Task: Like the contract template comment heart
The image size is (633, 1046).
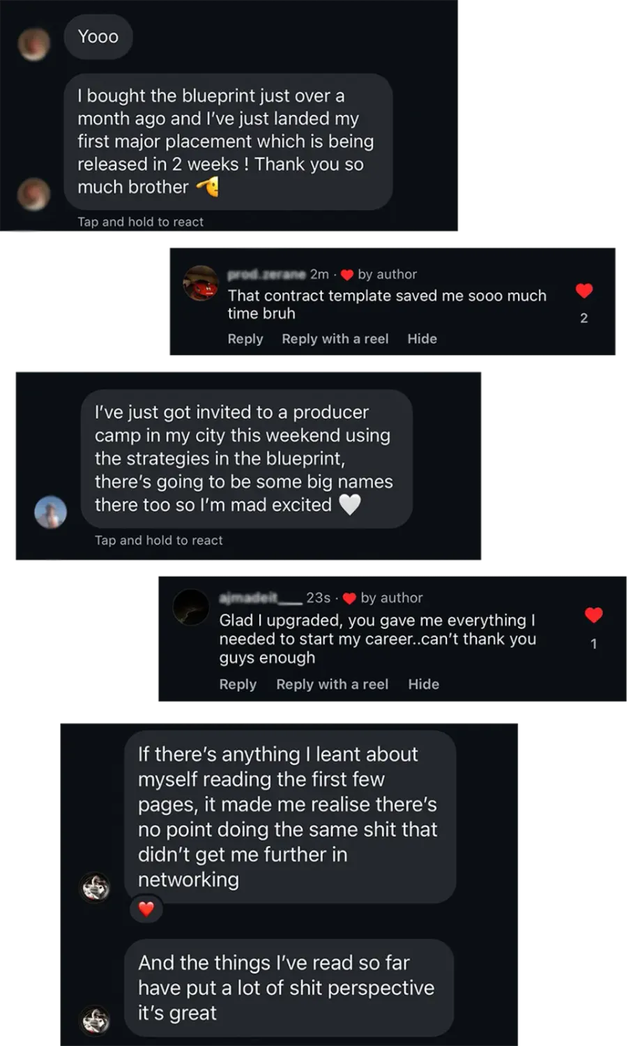Action: coord(584,291)
